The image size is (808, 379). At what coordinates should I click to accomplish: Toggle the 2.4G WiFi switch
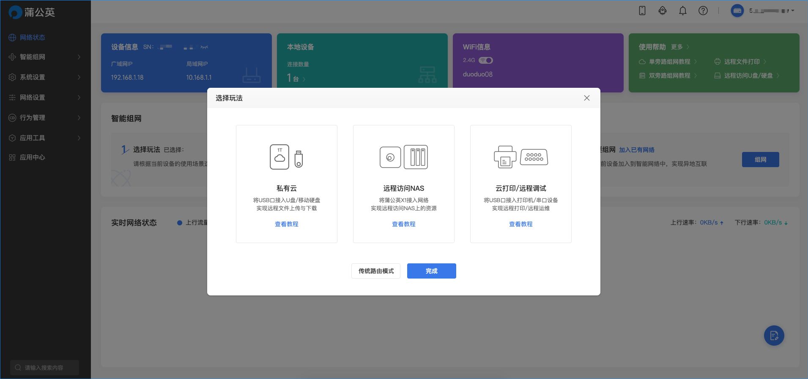[x=486, y=60]
